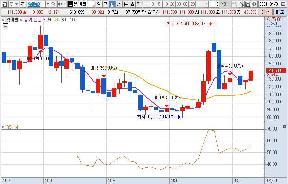Click the 최저 80,000 (03/02) label
The width and height of the screenshot is (288, 184).
pos(155,116)
